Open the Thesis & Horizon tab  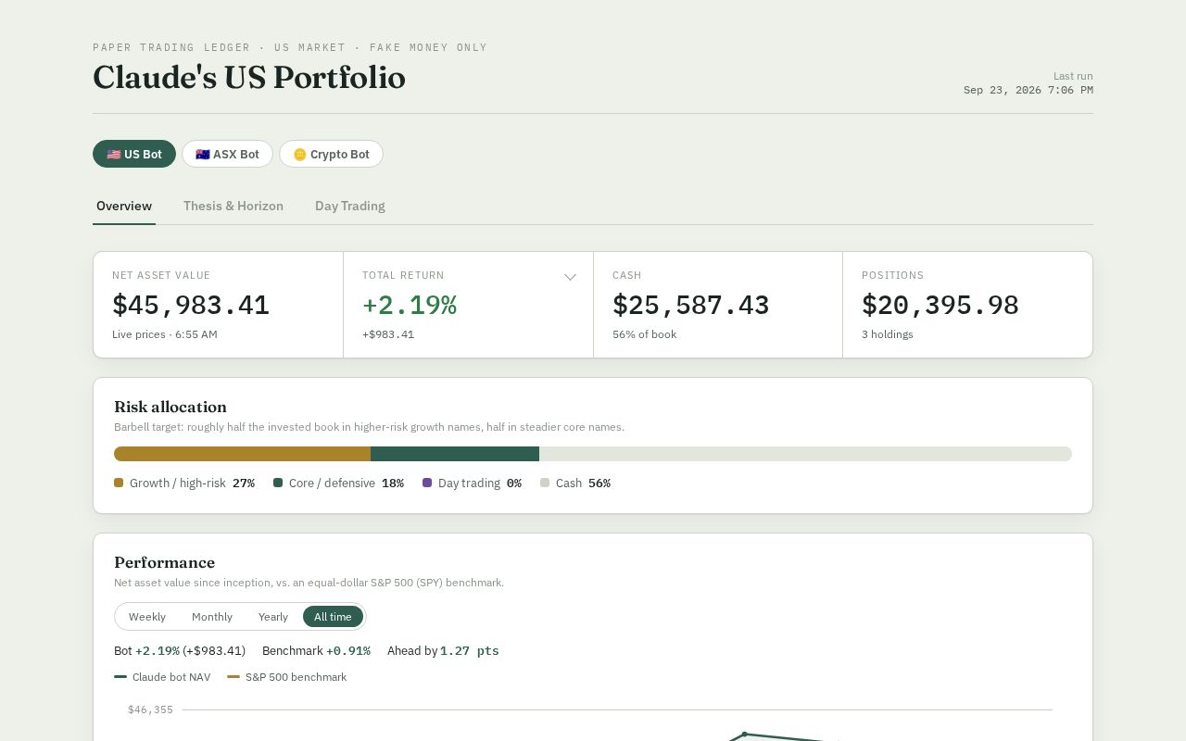(x=233, y=206)
